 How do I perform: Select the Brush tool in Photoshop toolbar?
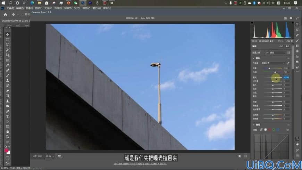click(x=8, y=75)
